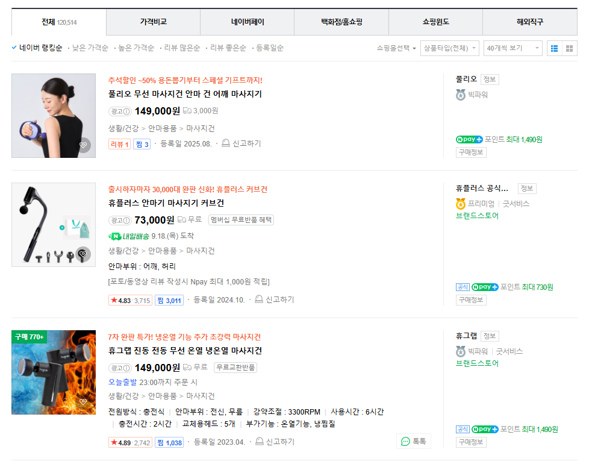Click 구매정보 button for 휴플러스
592x467 pixels.
(471, 300)
